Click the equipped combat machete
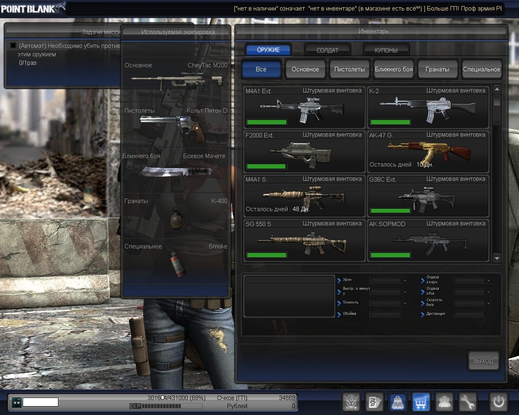This screenshot has height=415, width=519. [x=175, y=171]
